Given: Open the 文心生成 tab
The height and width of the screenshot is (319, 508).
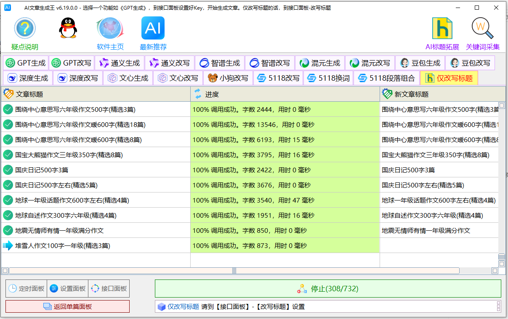Looking at the screenshot, I should 128,78.
